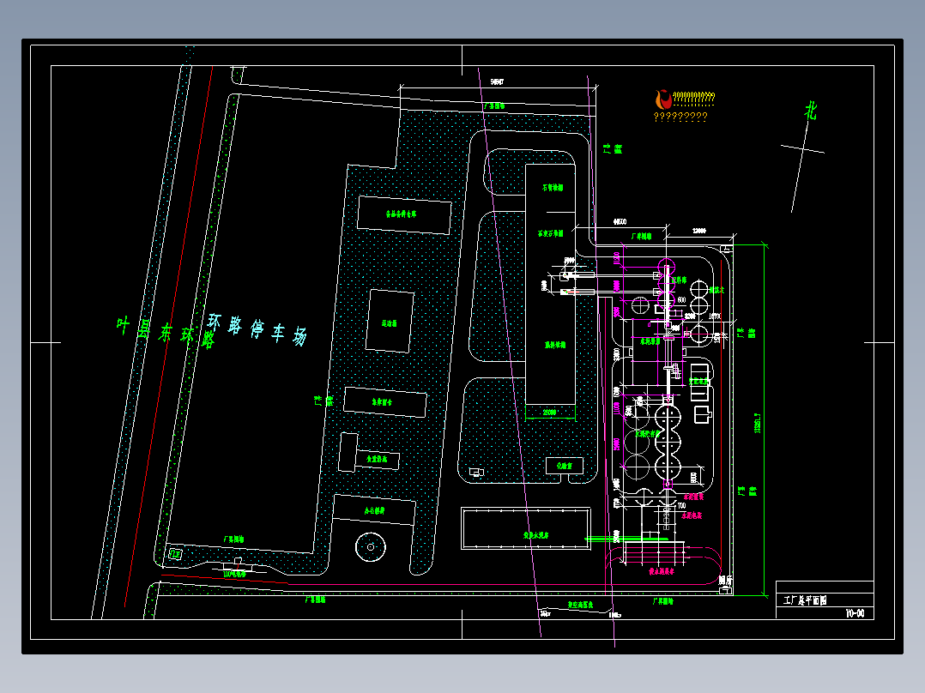
Task: Select the north arrow symbol marked 北
Action: pos(803,156)
